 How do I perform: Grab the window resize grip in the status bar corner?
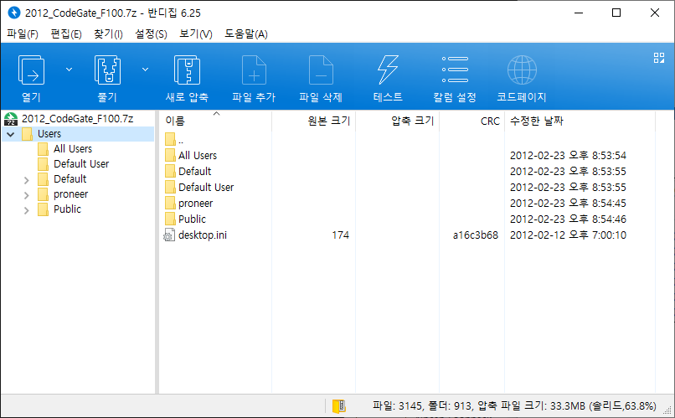[668, 411]
